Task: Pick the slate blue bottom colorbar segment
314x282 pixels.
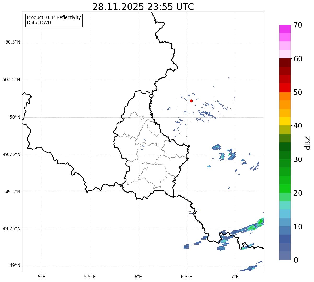Action: (285, 256)
